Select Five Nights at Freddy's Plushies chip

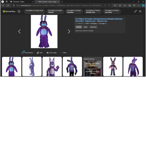pos(55,11)
